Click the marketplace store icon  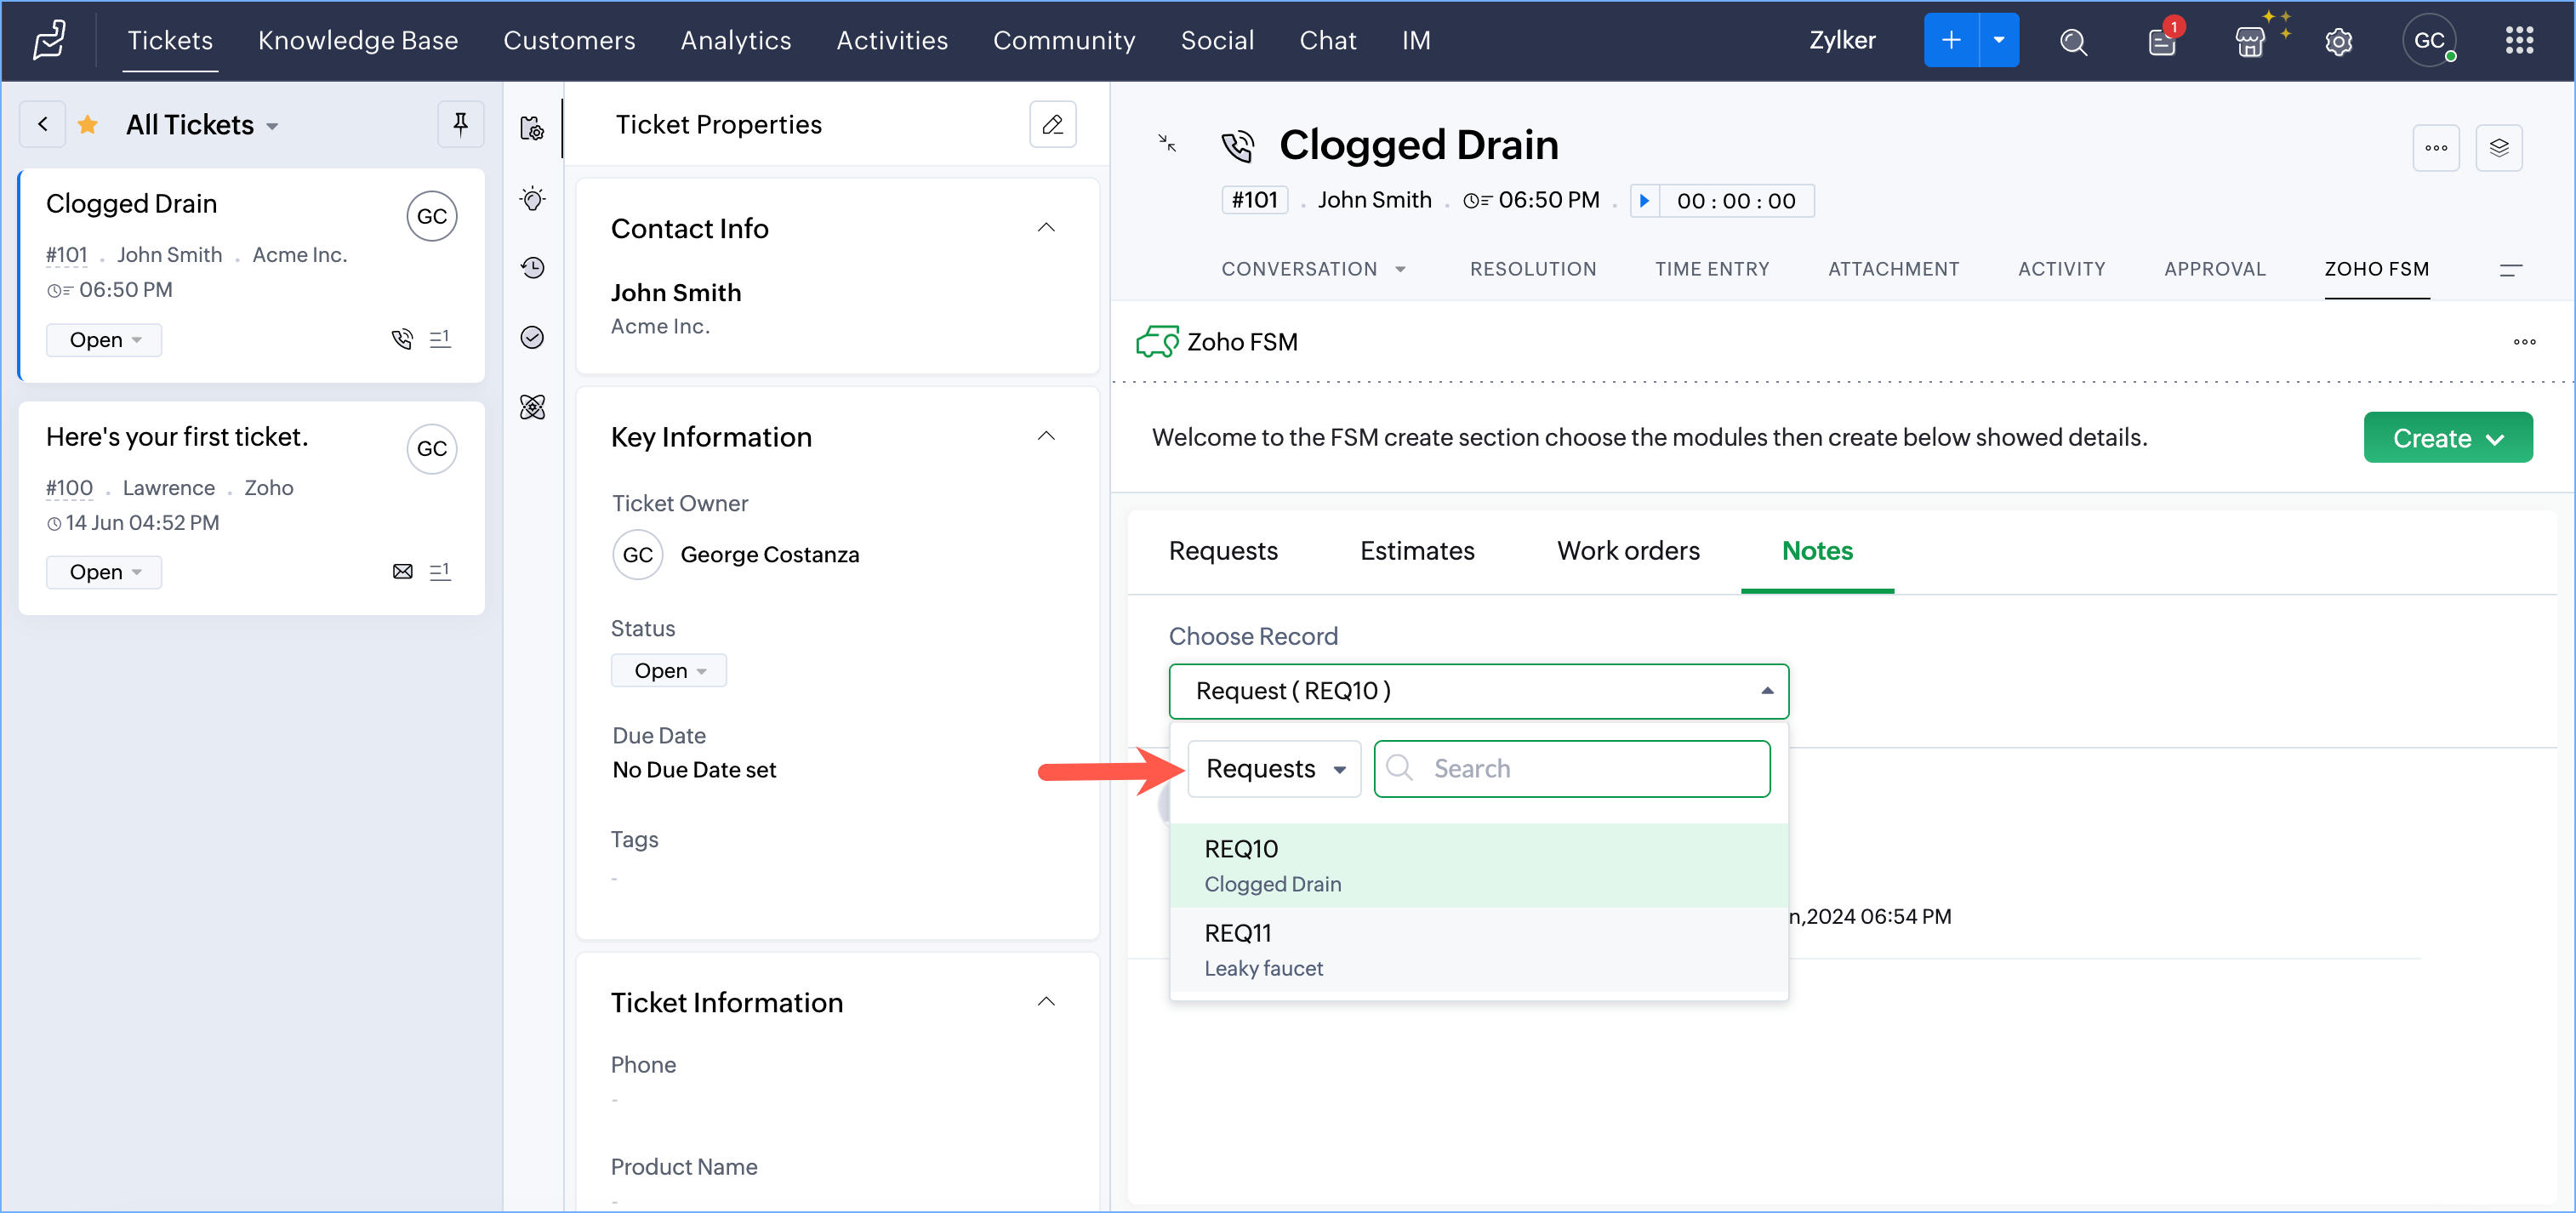pos(2250,41)
